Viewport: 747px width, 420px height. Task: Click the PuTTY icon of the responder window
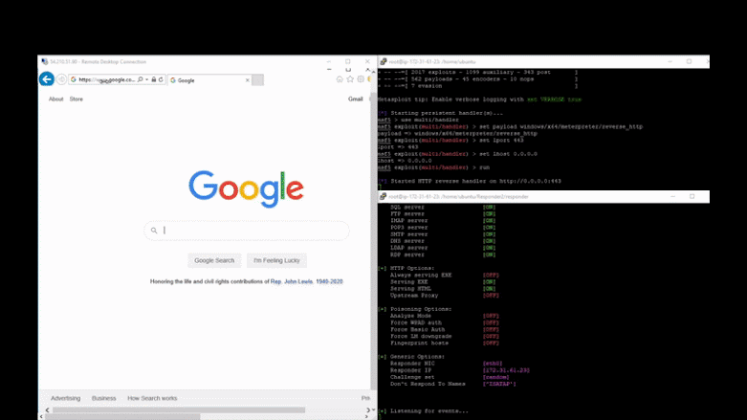click(383, 196)
